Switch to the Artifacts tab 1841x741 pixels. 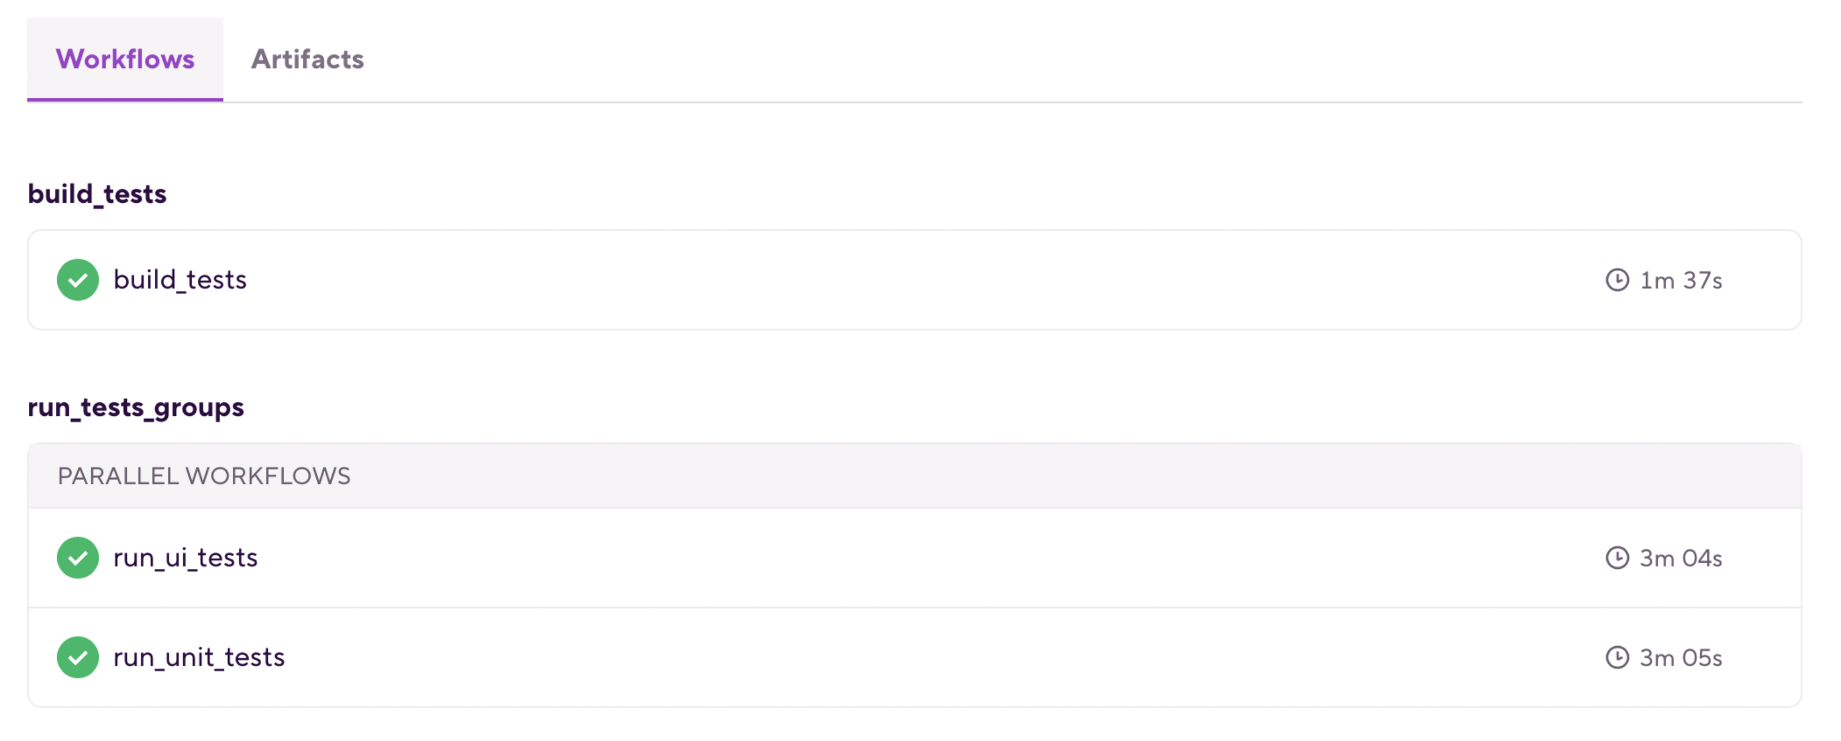306,60
